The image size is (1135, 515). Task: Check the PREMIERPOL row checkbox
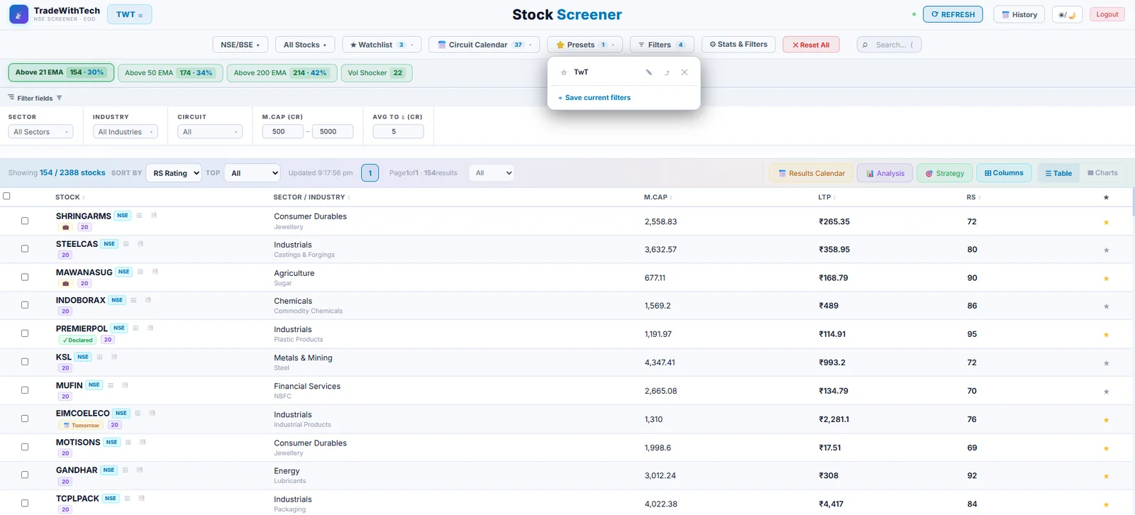(25, 333)
